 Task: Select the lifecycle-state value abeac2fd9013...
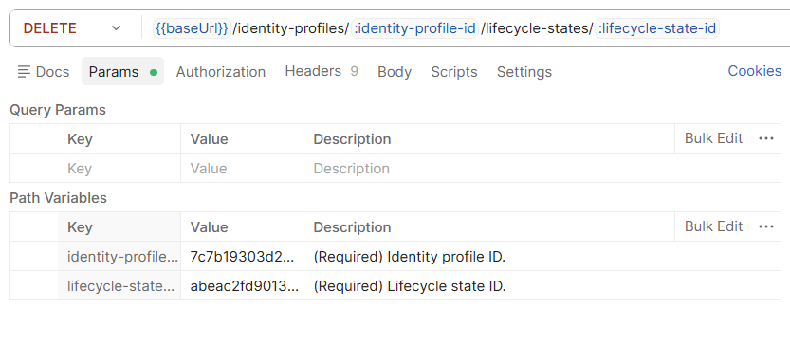click(x=242, y=286)
